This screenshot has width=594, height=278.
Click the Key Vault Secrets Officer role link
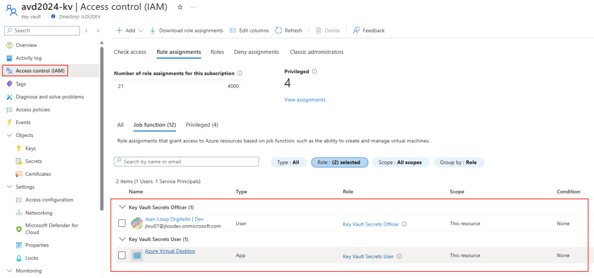click(x=371, y=224)
